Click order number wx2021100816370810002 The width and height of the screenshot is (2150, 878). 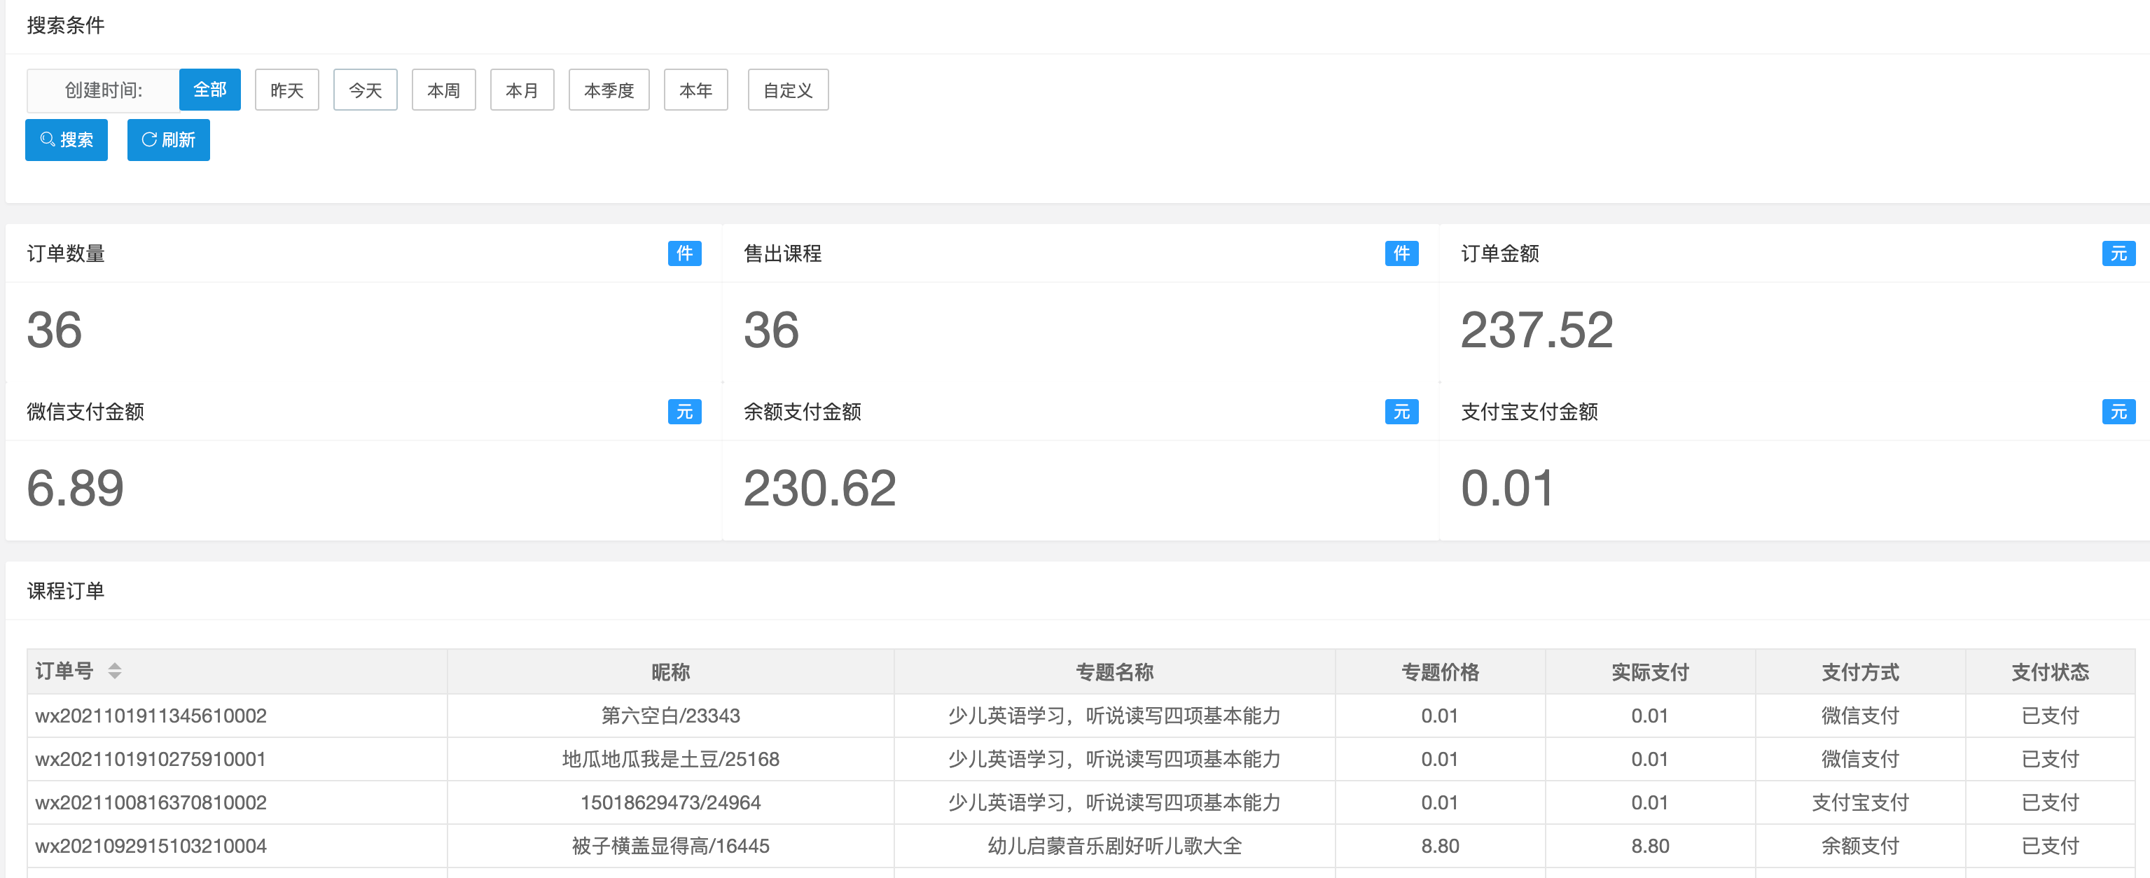pos(151,803)
